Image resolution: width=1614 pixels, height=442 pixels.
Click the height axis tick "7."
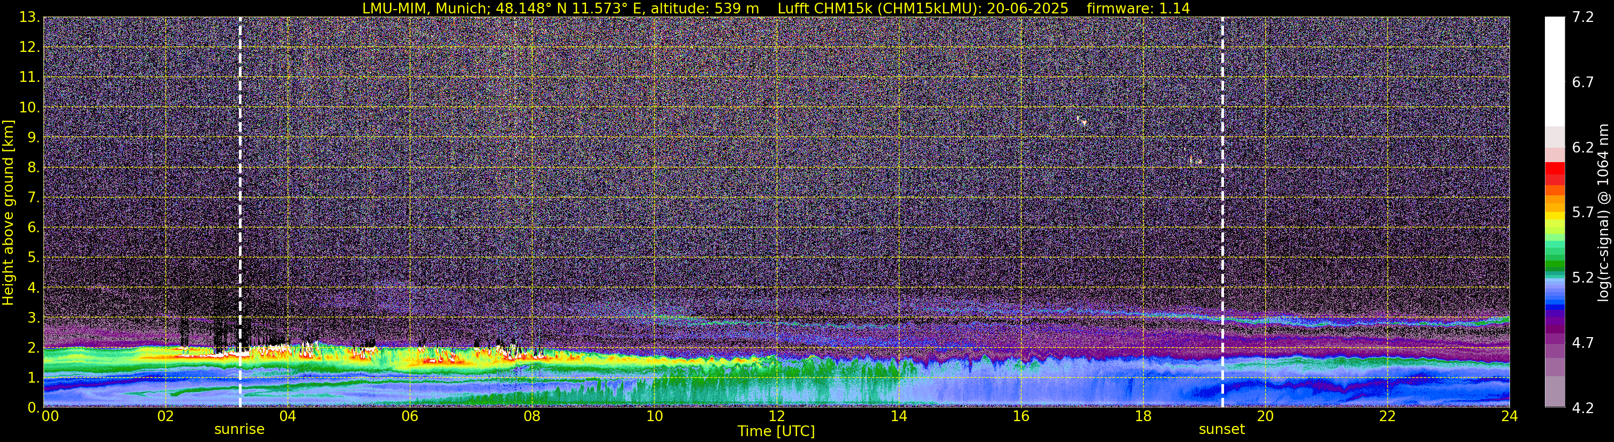click(x=33, y=198)
